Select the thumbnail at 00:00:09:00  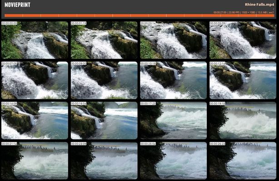[x=104, y=80]
